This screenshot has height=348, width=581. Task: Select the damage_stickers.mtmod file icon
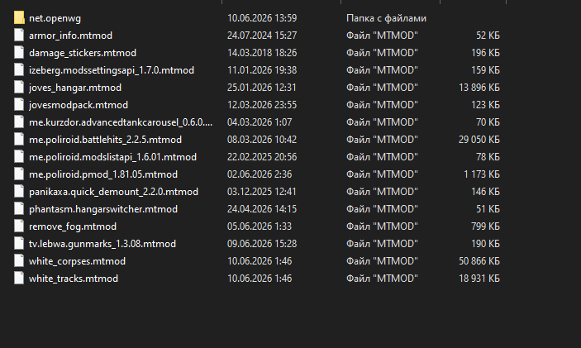[19, 53]
